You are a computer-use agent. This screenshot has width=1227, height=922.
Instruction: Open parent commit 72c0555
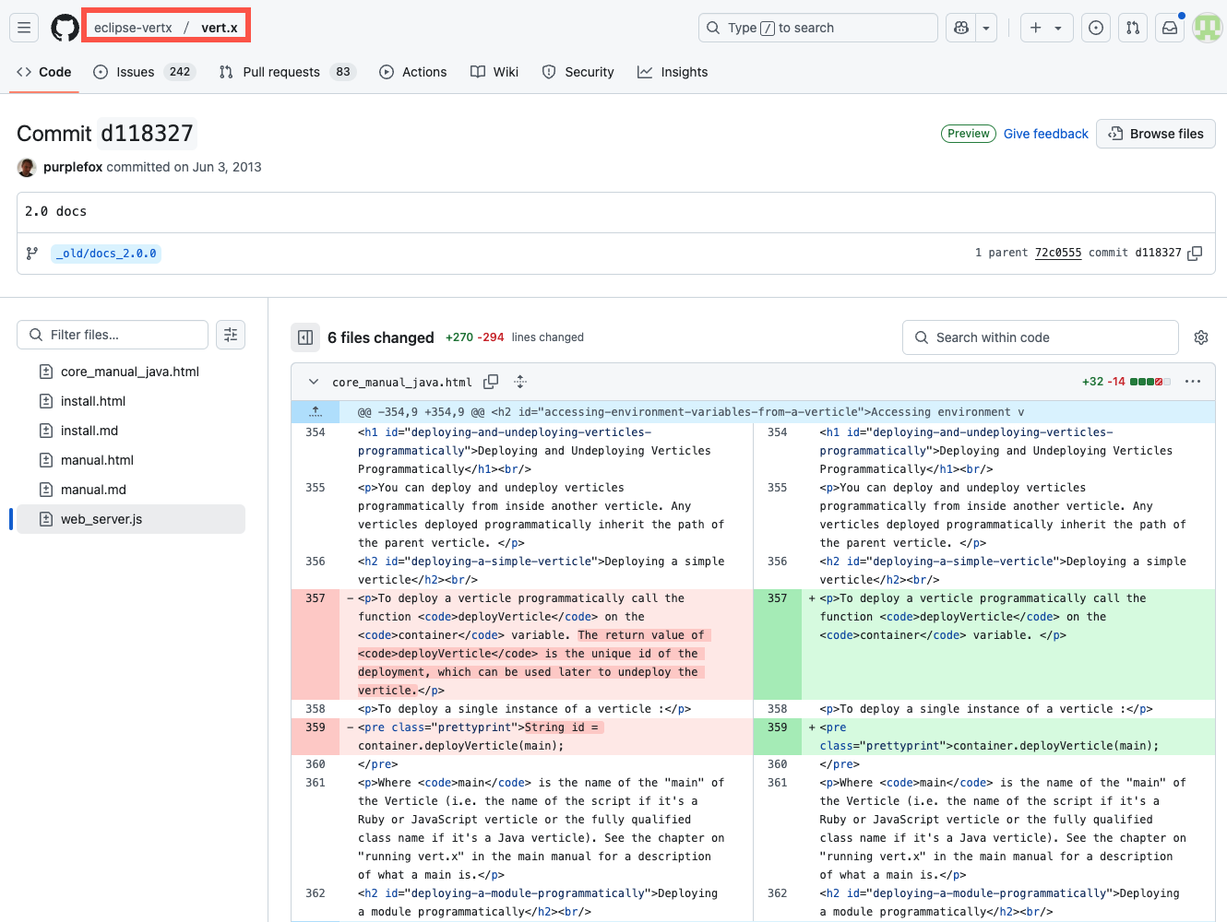[x=1057, y=252]
